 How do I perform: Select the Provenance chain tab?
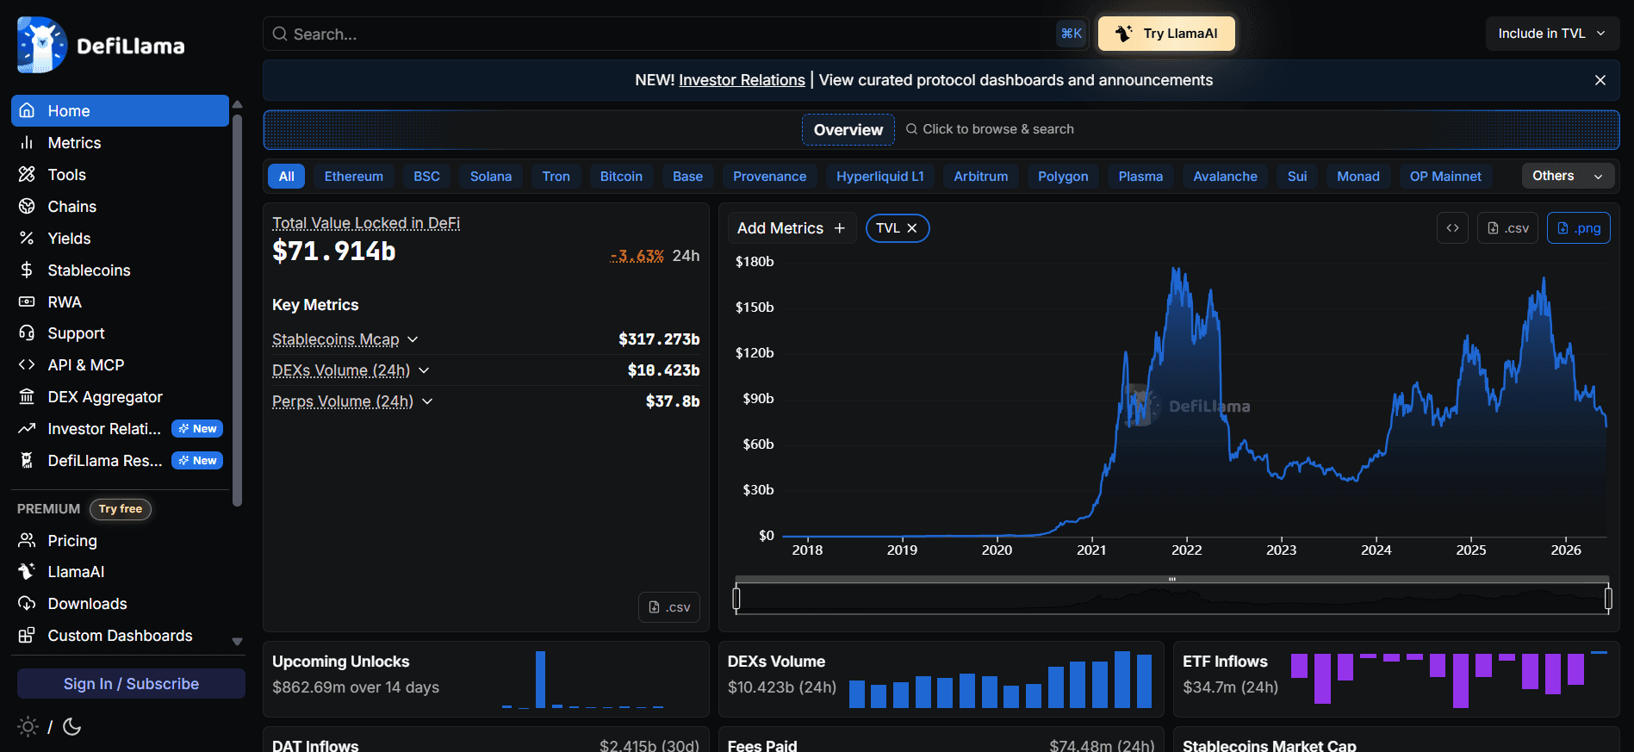pos(770,176)
